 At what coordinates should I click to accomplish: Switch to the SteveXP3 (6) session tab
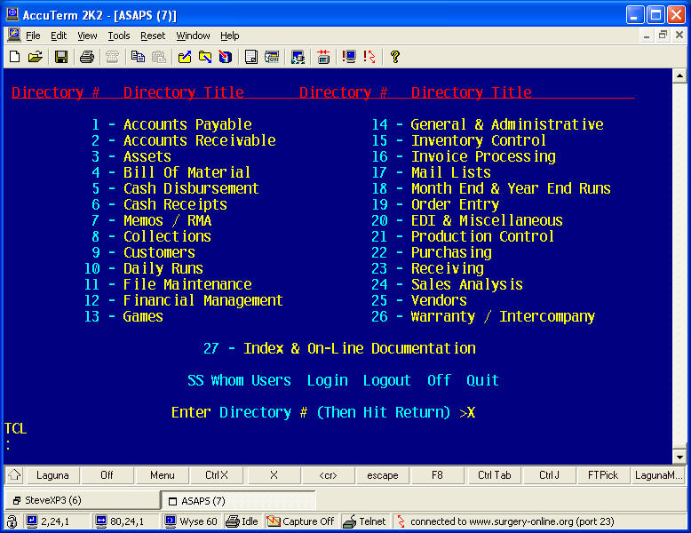[x=80, y=500]
